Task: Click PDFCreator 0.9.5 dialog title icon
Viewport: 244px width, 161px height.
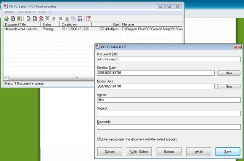Action: [x=98, y=47]
